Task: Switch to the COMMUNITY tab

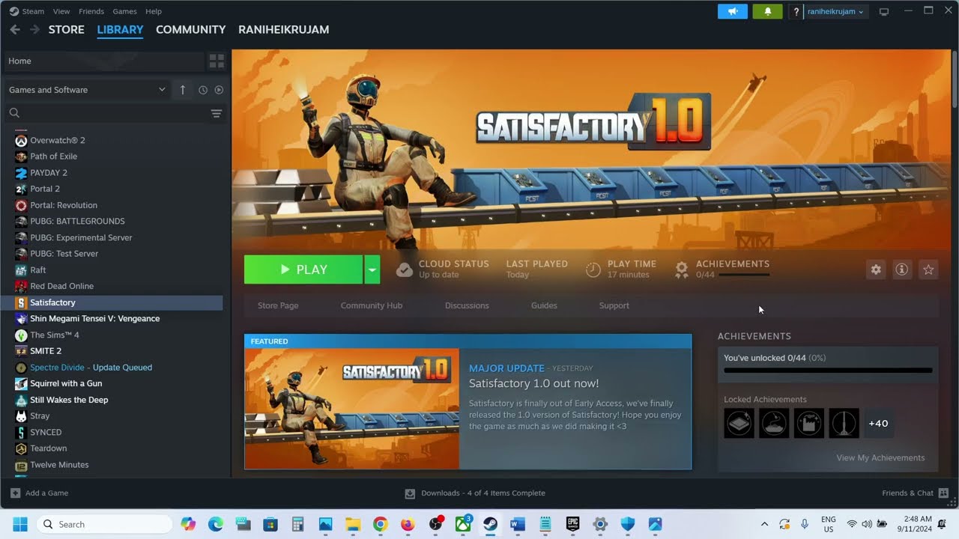Action: pos(190,29)
